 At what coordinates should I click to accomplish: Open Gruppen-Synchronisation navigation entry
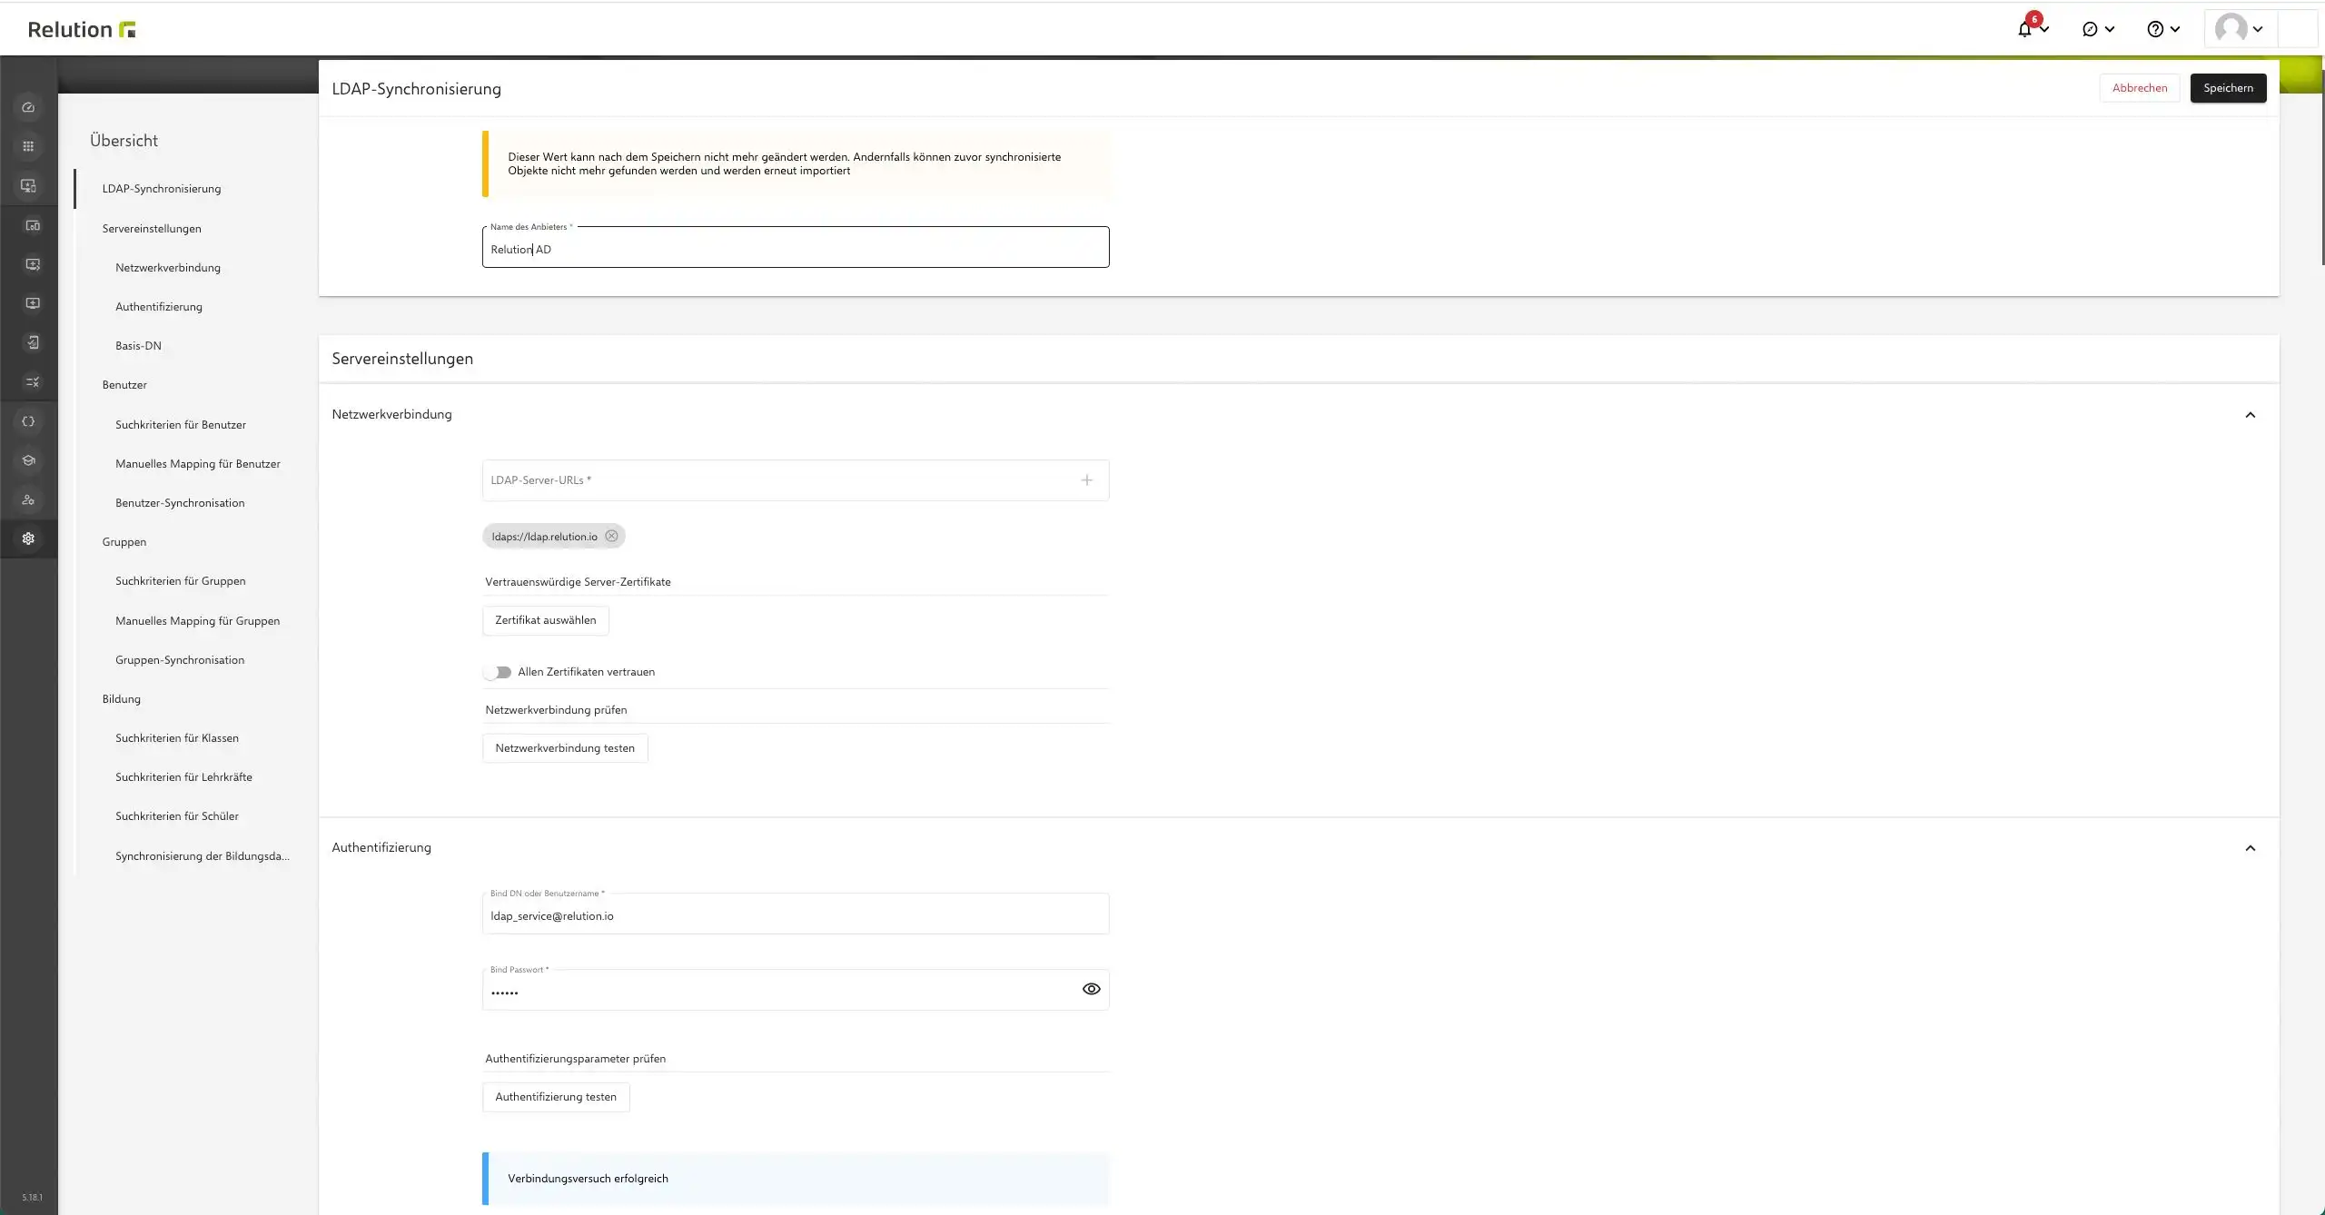tap(180, 660)
